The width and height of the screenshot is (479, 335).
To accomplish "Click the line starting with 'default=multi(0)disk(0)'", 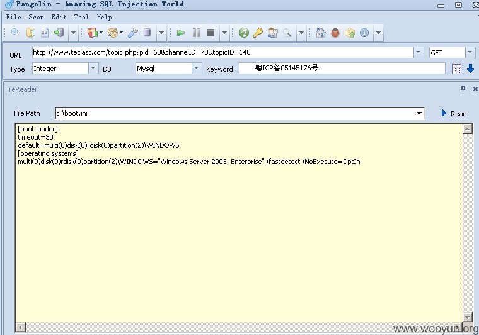I will coord(98,145).
